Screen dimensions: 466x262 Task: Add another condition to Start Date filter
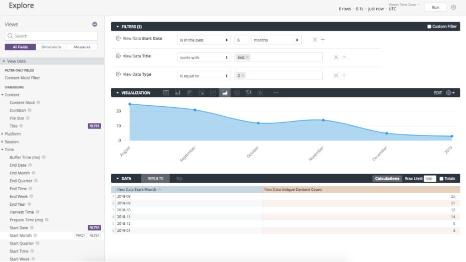[323, 40]
